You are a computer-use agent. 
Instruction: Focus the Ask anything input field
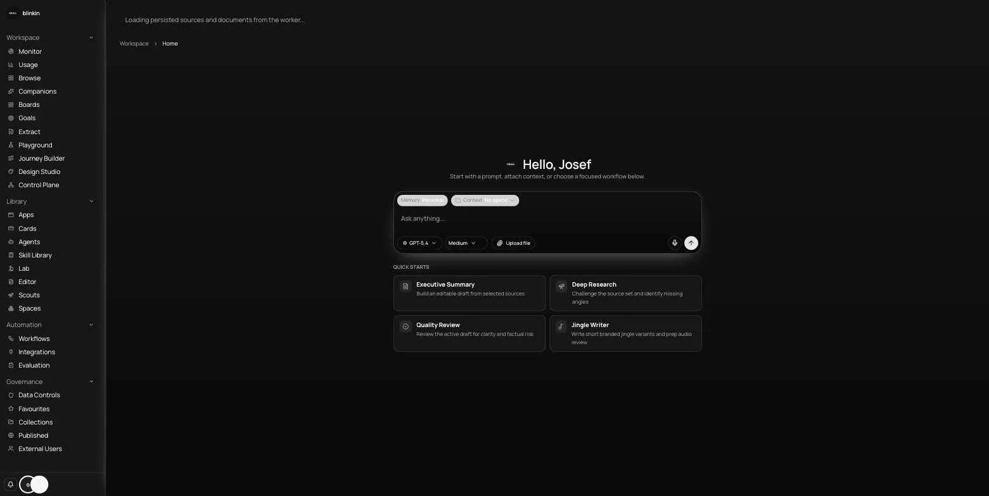tap(547, 219)
